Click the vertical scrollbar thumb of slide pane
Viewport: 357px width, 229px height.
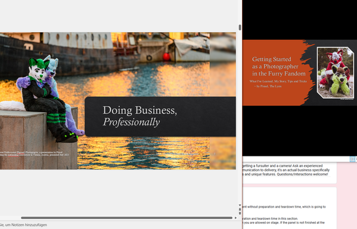click(x=240, y=27)
